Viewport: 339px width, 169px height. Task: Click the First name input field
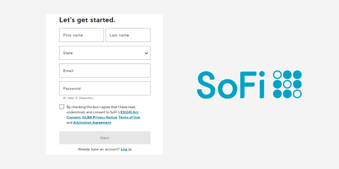[81, 35]
